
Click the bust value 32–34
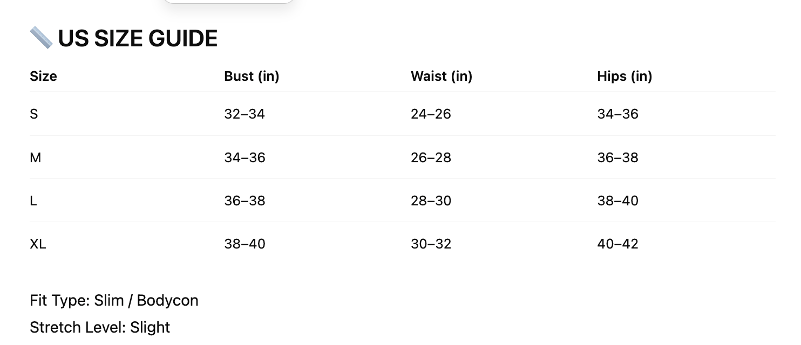245,114
